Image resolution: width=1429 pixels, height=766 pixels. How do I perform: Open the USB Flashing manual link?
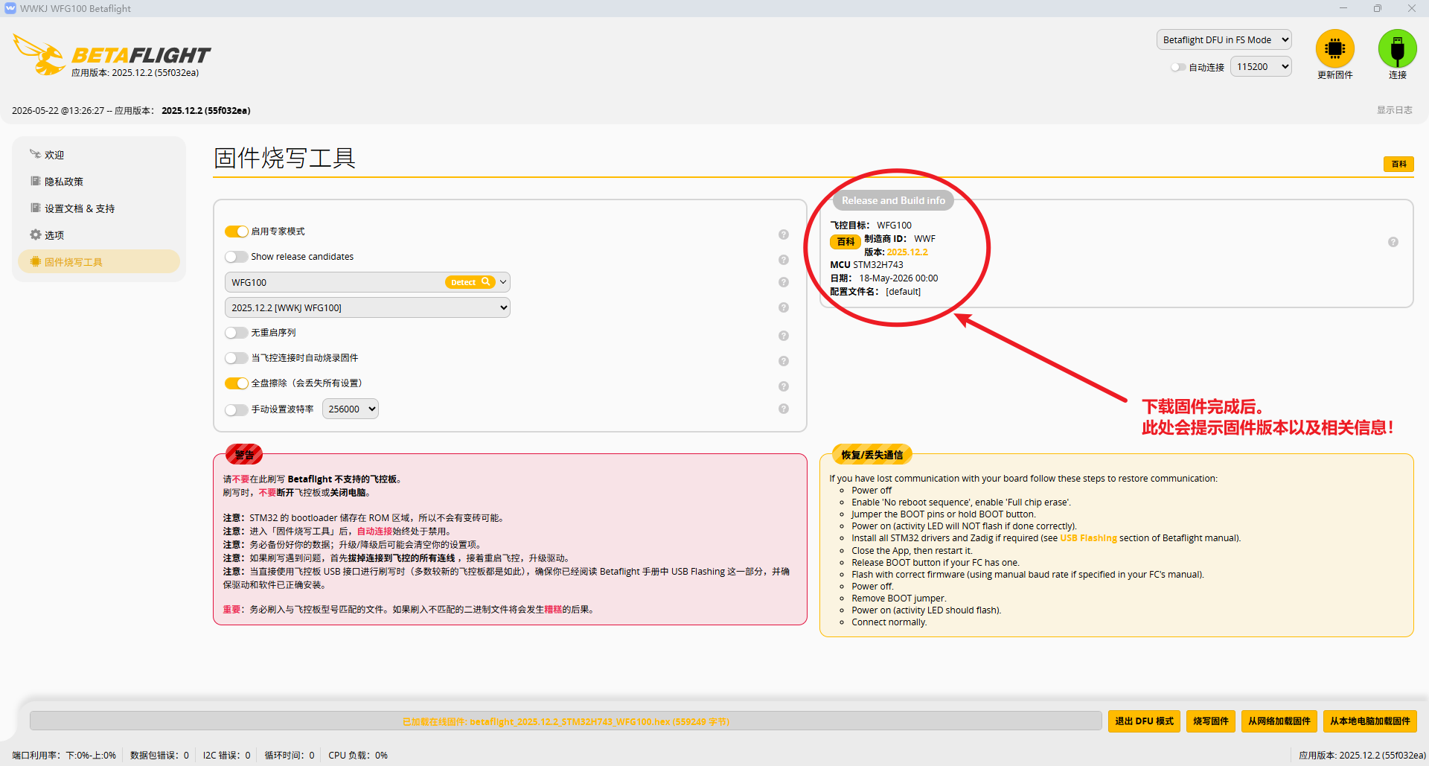[1088, 538]
